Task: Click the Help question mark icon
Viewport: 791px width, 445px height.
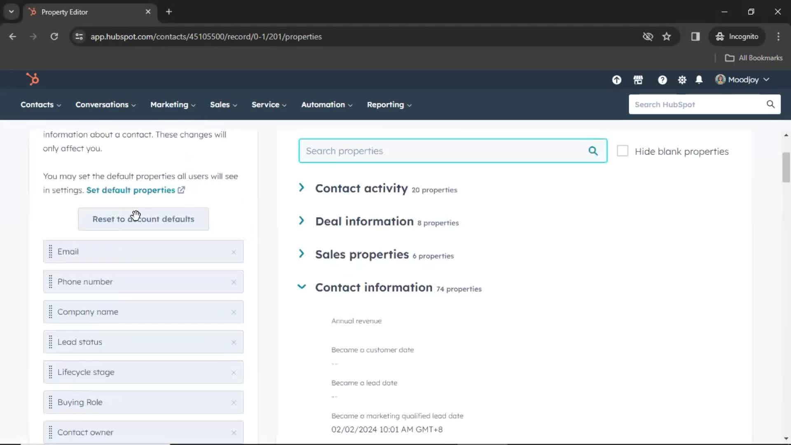Action: coord(662,80)
